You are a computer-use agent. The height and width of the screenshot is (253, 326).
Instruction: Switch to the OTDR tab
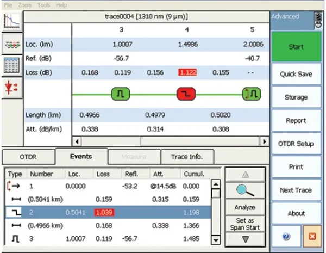pos(28,157)
